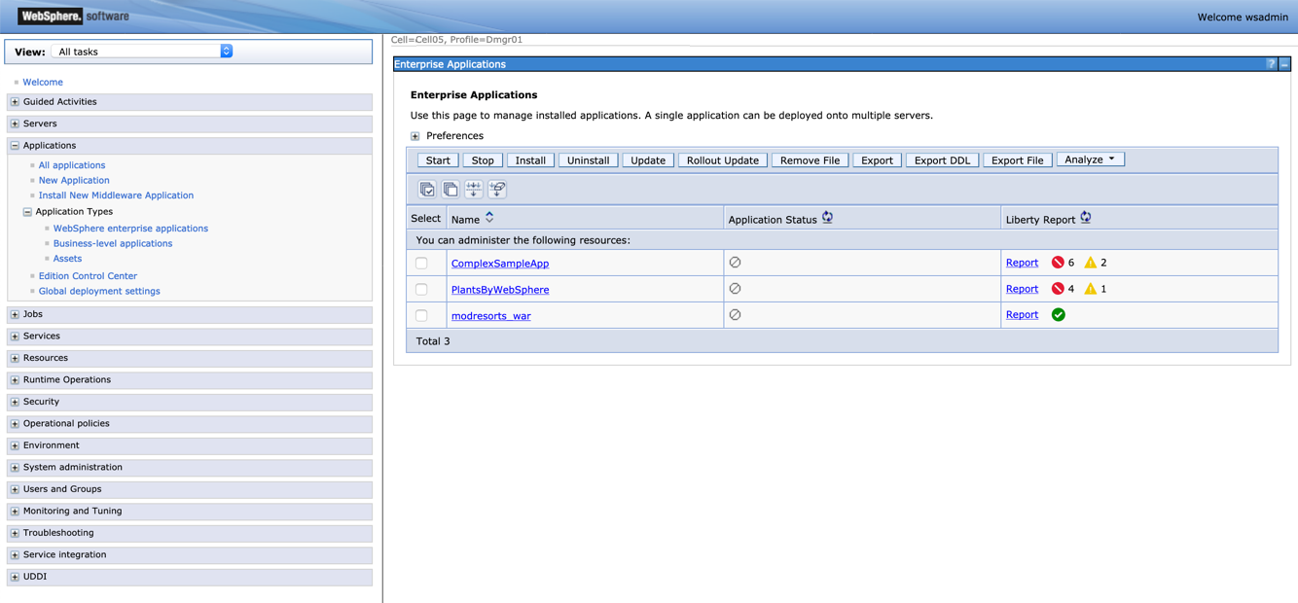Collapse the Enterprise Applications panel with minus icon
1298x603 pixels.
(x=1284, y=64)
